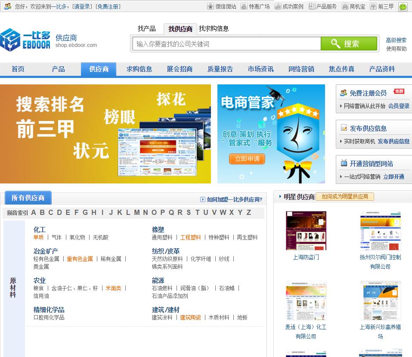Click the arrow icon before 如何加盟一比多供应商
Screen dimensions: 412x357
pyautogui.click(x=203, y=199)
